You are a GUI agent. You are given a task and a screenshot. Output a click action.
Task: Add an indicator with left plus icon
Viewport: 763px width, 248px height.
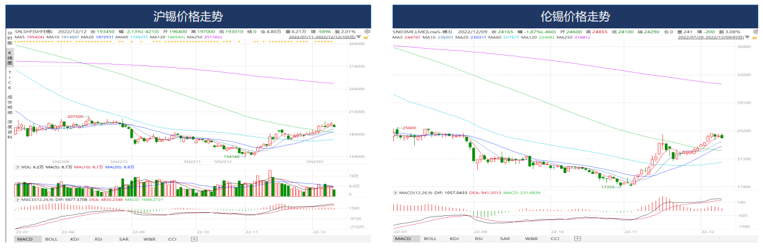(x=193, y=238)
